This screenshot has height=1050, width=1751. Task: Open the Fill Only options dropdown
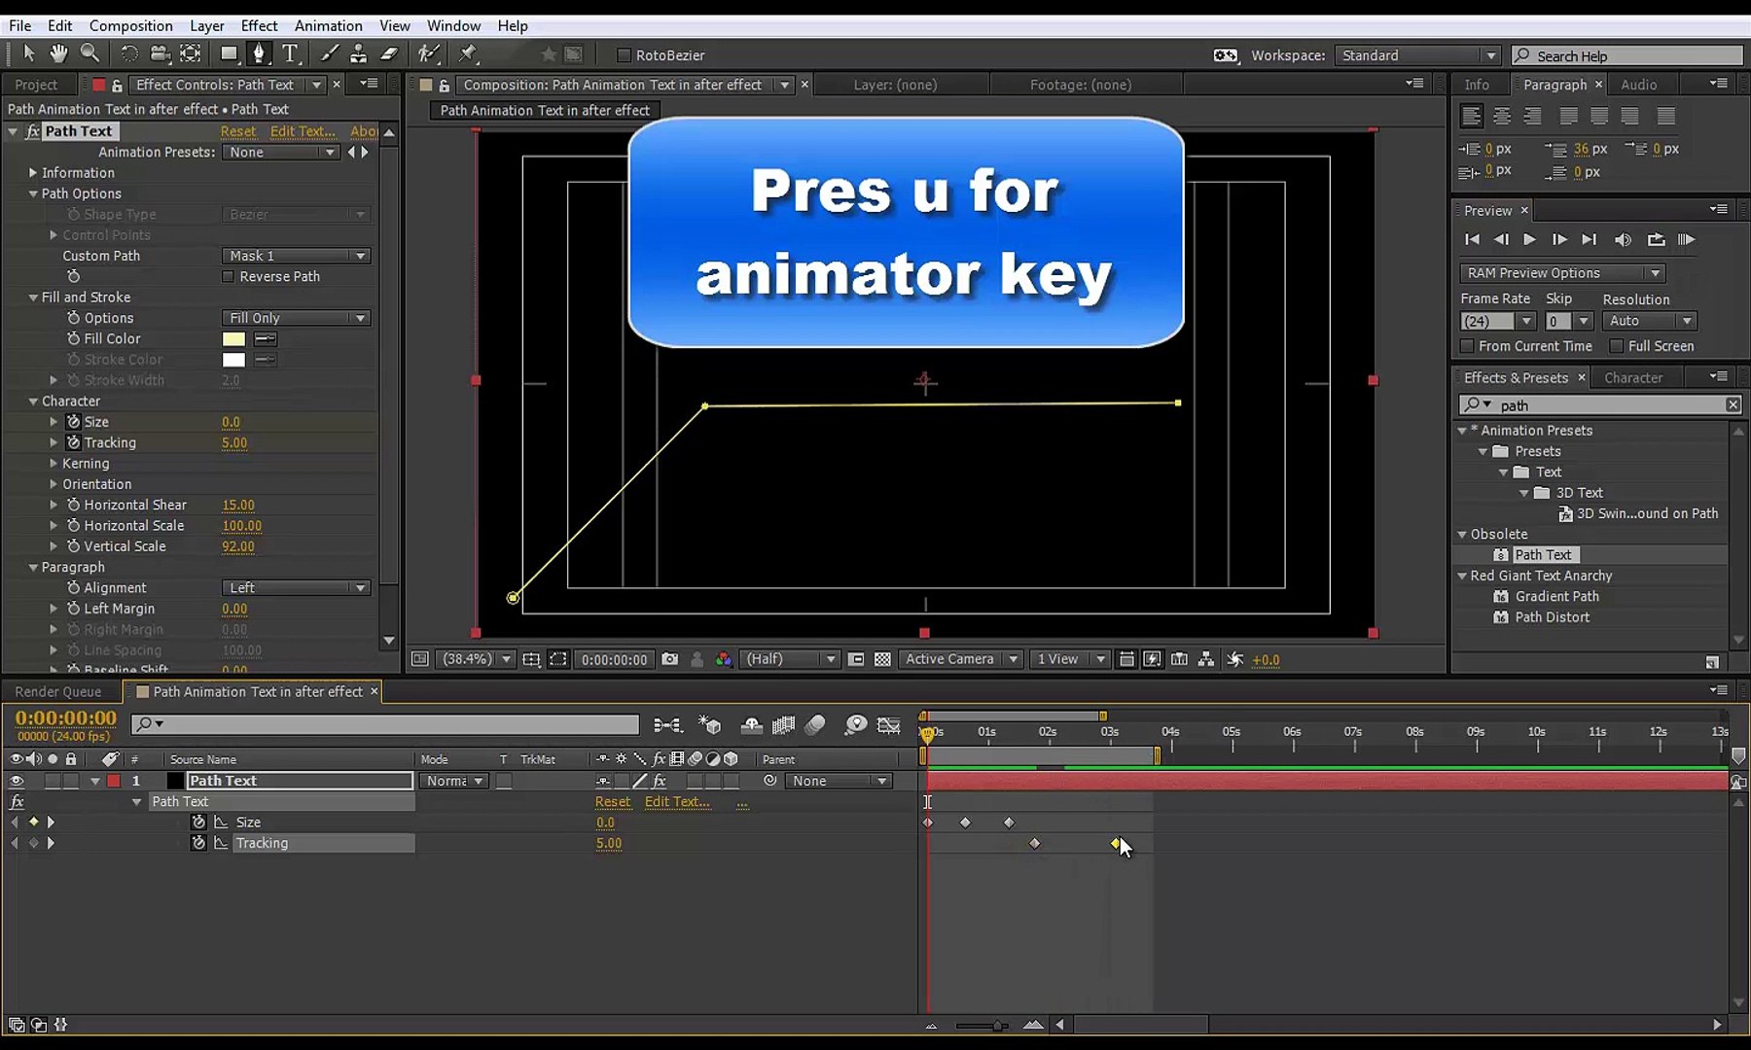point(296,317)
